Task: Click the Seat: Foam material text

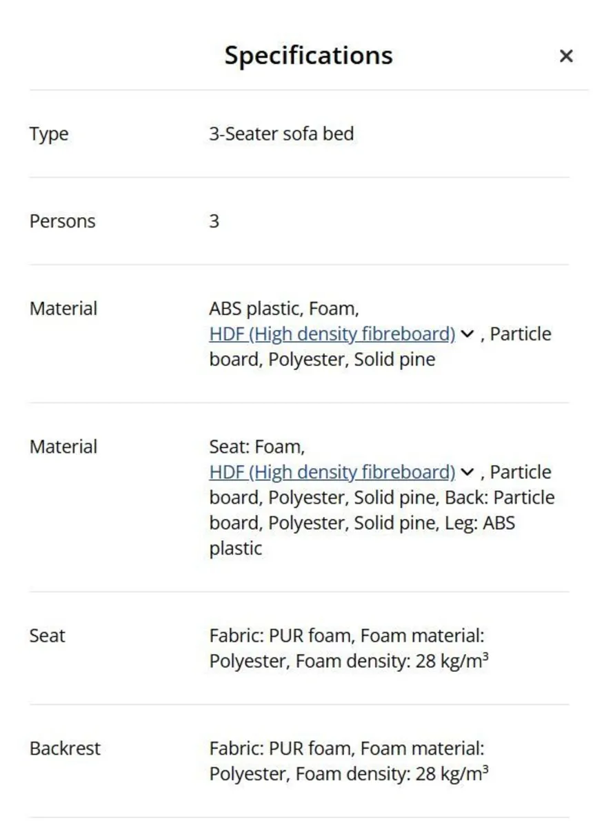Action: coord(255,447)
